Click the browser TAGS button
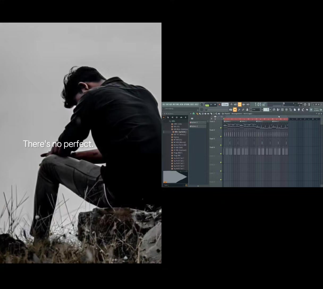This screenshot has width=323, height=289. (x=165, y=185)
